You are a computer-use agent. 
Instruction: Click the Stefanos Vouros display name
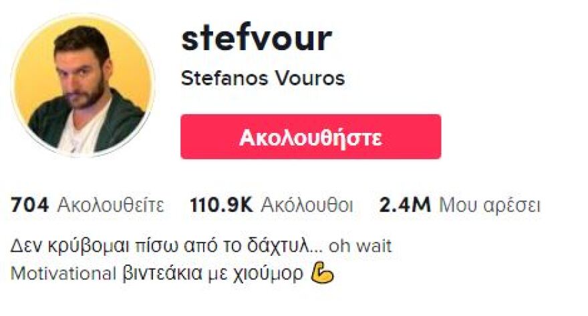pyautogui.click(x=263, y=78)
